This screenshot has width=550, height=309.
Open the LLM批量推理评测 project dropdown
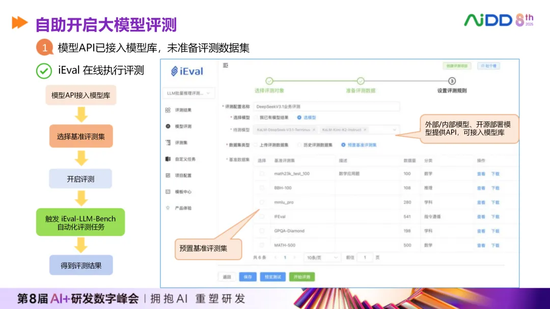(189, 93)
